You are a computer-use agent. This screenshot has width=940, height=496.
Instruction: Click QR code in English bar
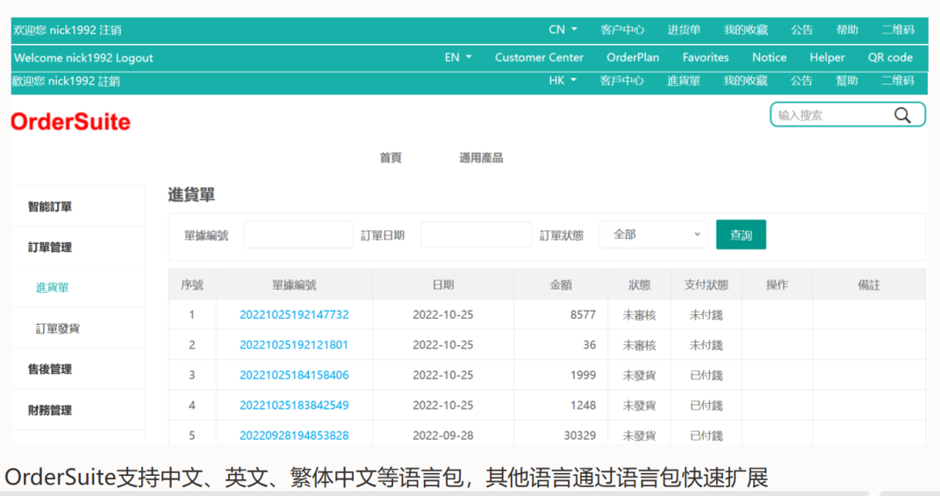(890, 58)
